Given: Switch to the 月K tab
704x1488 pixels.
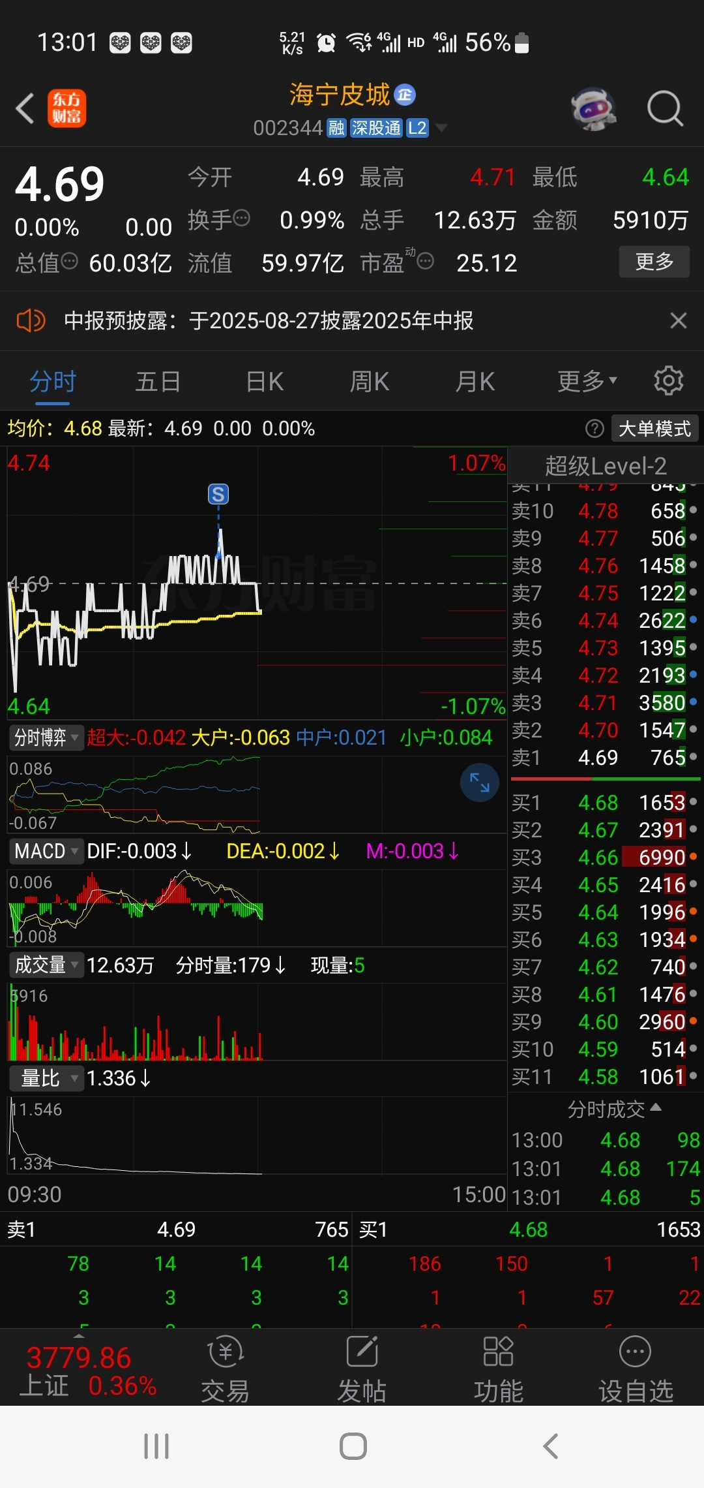Looking at the screenshot, I should pos(475,381).
